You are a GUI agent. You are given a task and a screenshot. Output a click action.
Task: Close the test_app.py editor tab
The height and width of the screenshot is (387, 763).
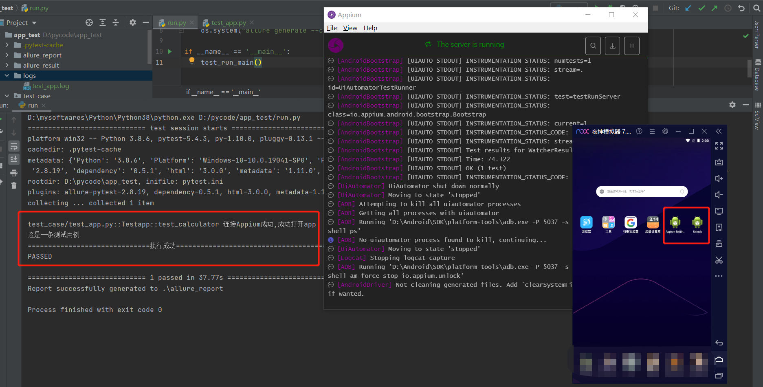252,22
